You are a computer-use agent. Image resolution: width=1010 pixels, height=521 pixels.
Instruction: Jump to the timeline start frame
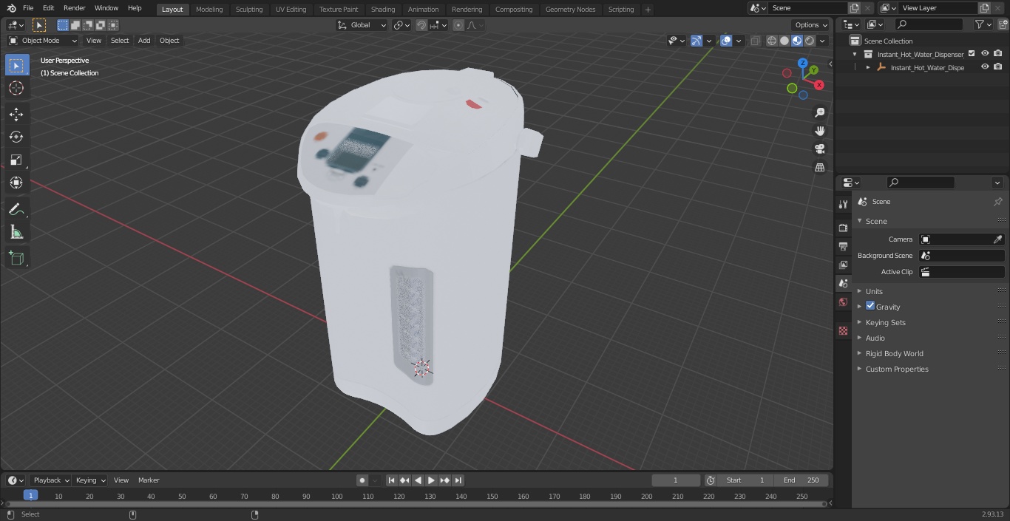[392, 480]
